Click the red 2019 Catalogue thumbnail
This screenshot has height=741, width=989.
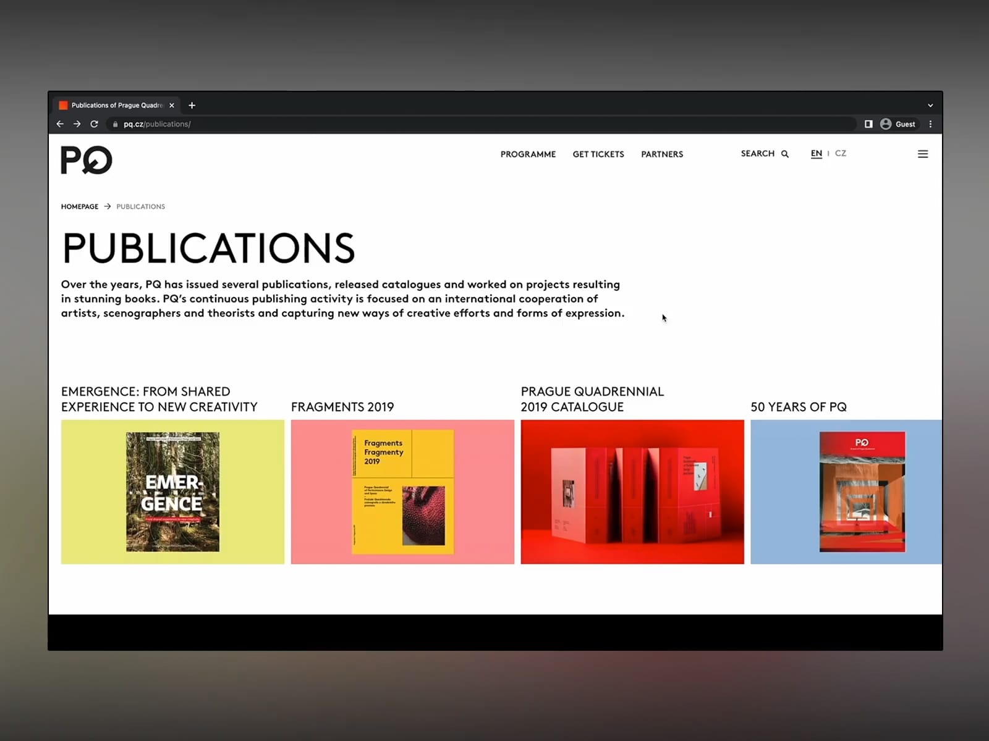click(632, 492)
